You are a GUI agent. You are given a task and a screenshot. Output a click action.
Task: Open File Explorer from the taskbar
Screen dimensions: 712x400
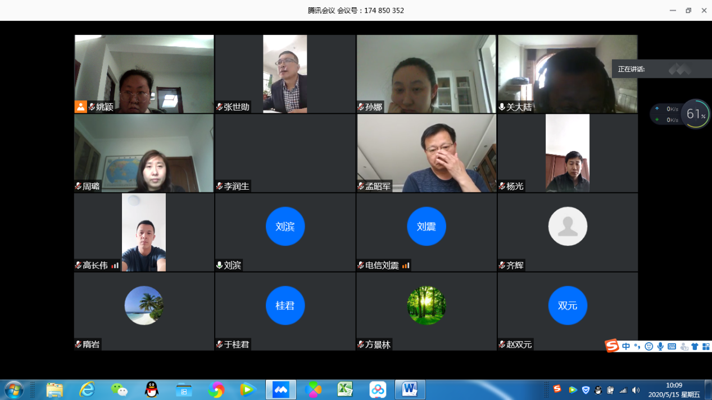55,389
